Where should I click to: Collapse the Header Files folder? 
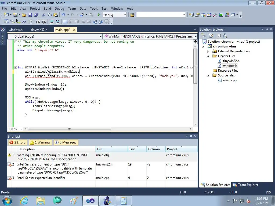tap(208, 56)
